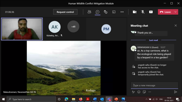Click the Request control button

point(65,12)
